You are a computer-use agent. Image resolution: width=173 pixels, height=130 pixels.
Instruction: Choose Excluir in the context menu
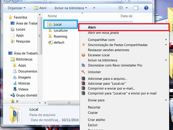click(x=124, y=125)
